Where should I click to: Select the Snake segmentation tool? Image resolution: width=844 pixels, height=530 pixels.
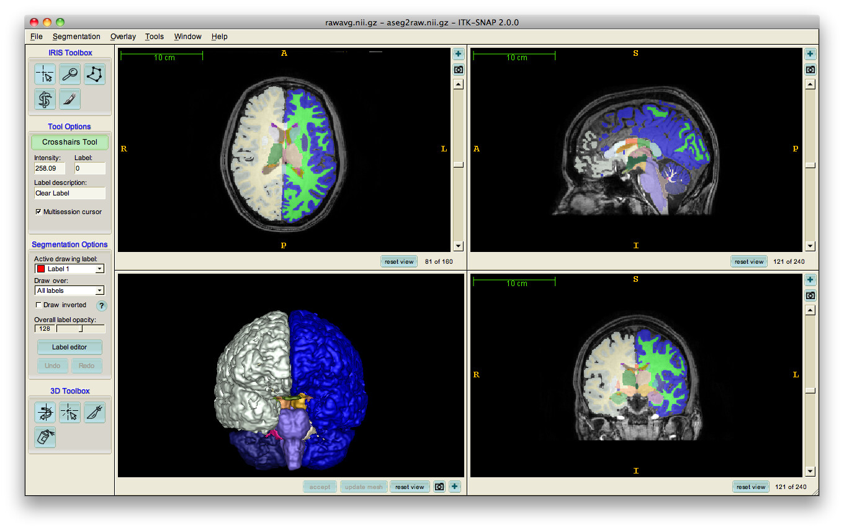(44, 99)
